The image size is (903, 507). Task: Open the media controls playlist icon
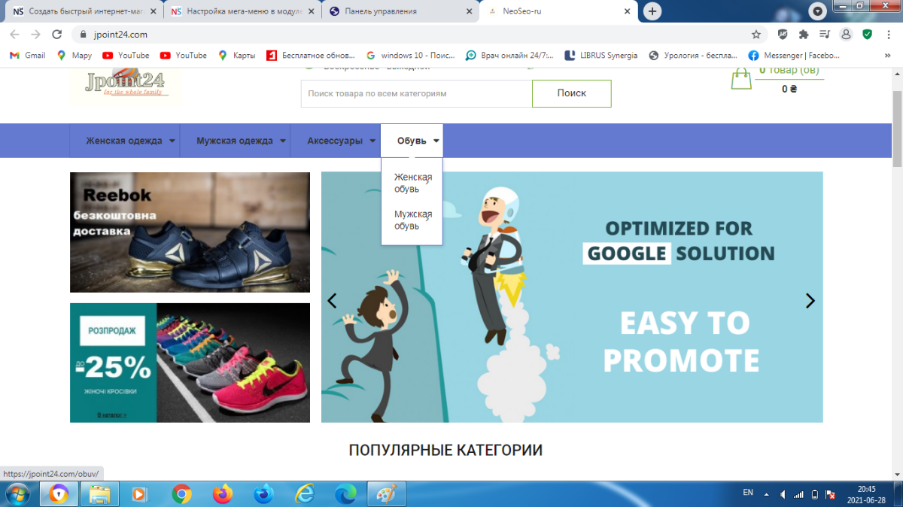[x=825, y=35]
